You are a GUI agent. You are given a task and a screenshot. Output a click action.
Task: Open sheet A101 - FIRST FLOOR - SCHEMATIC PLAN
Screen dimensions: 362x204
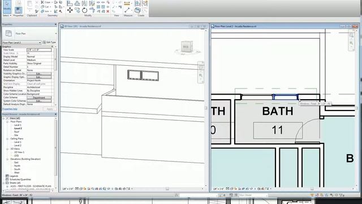[31, 186]
